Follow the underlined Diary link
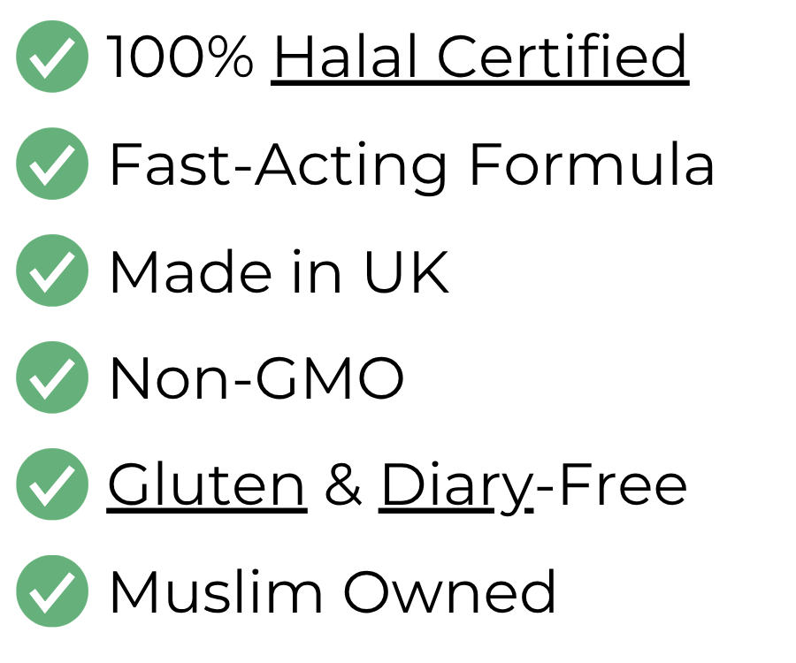796x663 pixels. pyautogui.click(x=456, y=488)
